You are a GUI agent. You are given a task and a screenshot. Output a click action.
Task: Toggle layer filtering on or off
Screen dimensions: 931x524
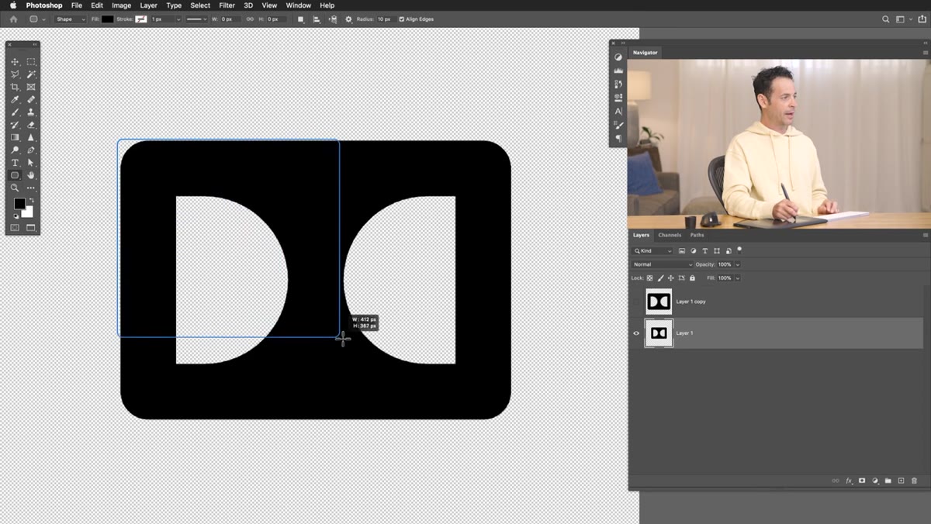pos(739,250)
